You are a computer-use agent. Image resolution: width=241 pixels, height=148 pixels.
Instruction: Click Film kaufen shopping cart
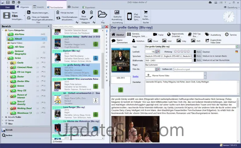tap(146, 12)
